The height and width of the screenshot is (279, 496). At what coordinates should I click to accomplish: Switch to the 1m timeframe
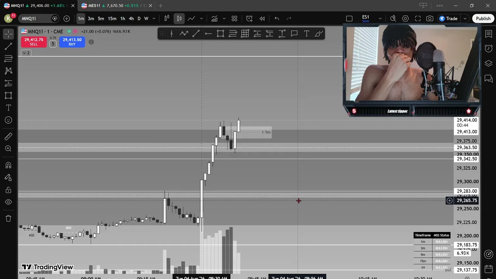81,19
